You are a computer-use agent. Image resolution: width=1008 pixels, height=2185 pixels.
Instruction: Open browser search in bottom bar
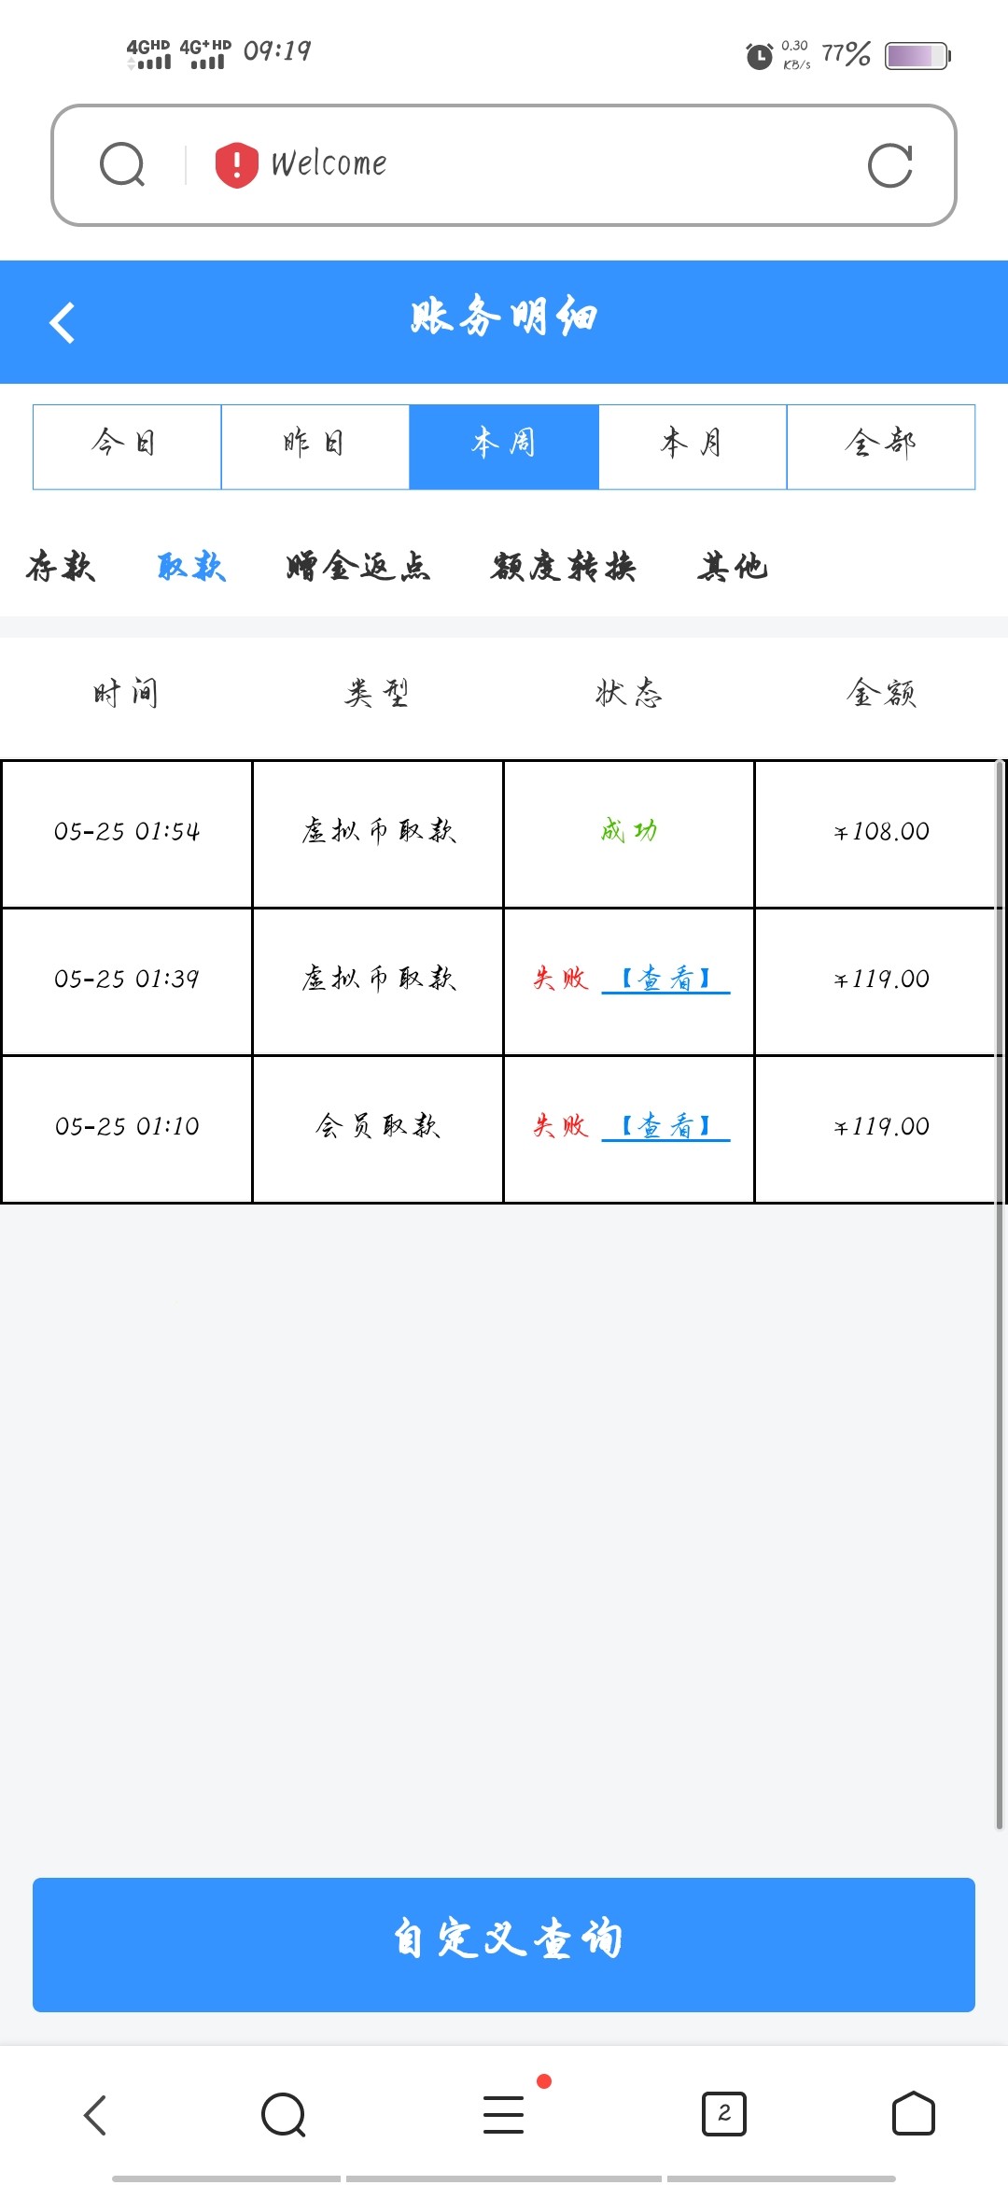click(284, 2115)
